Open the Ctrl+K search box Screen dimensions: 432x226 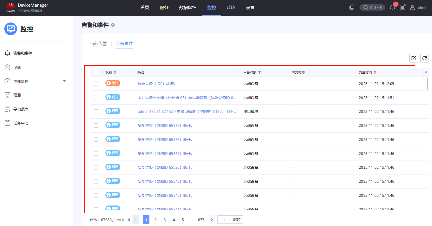tap(372, 8)
